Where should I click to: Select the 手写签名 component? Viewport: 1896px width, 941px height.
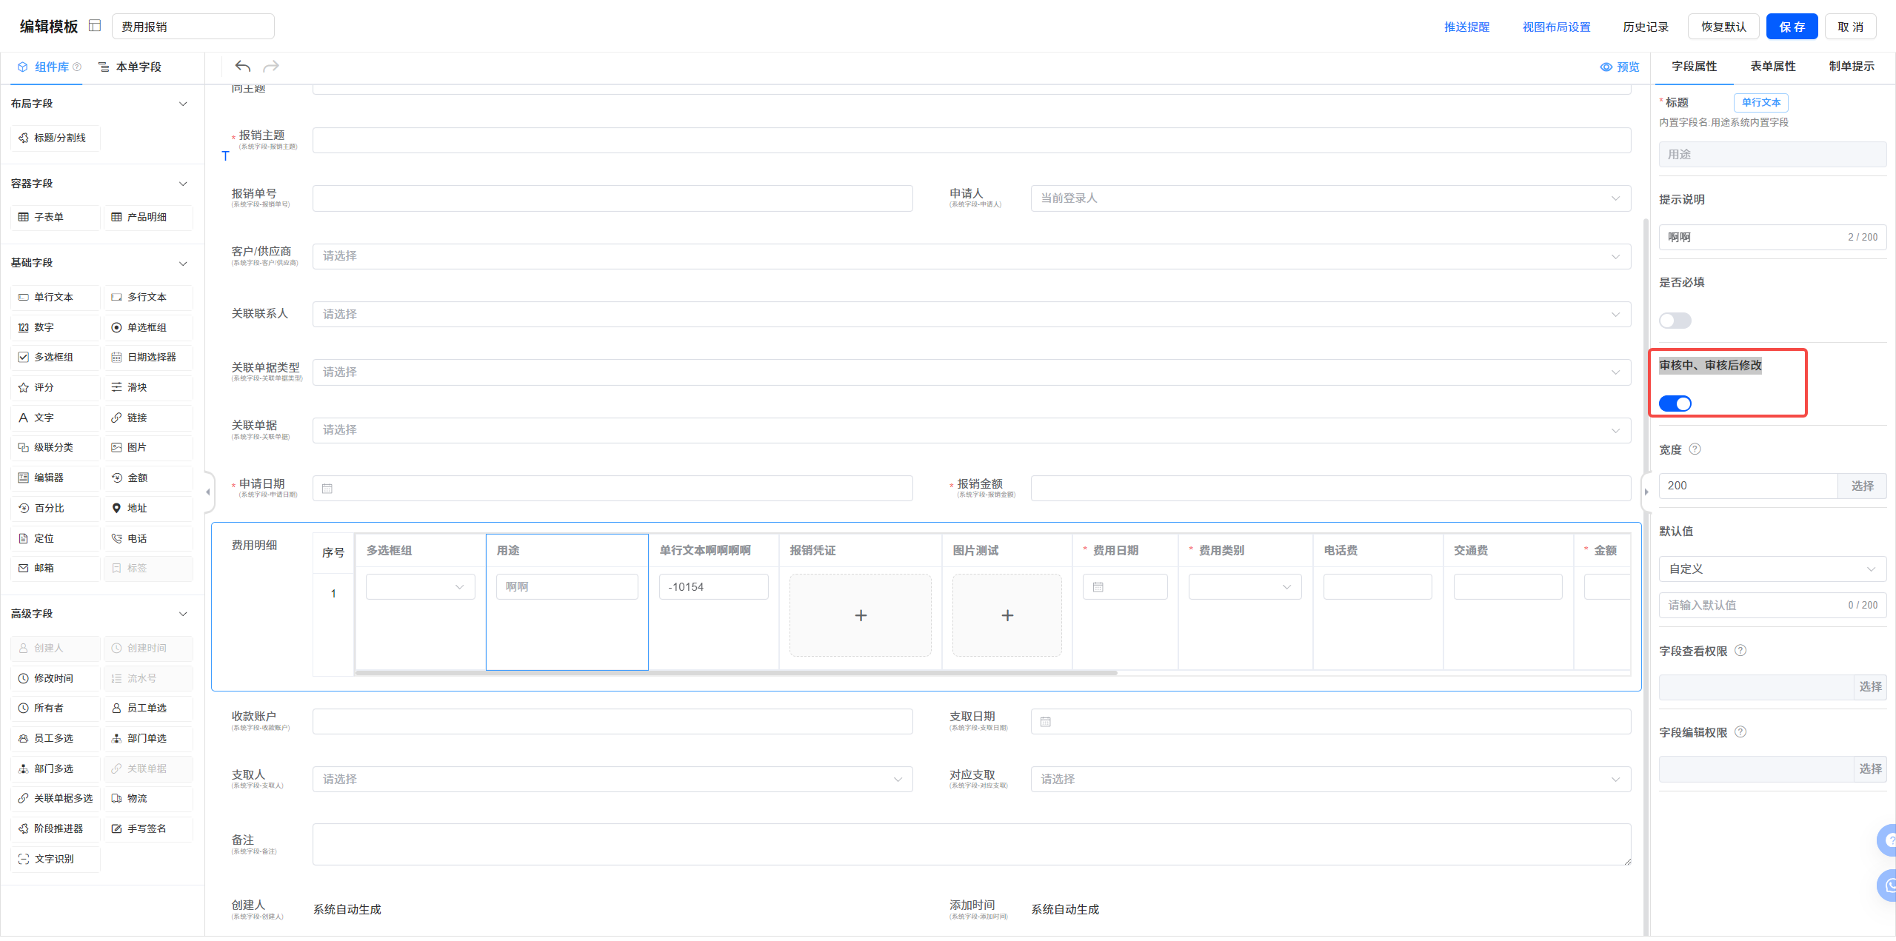147,828
